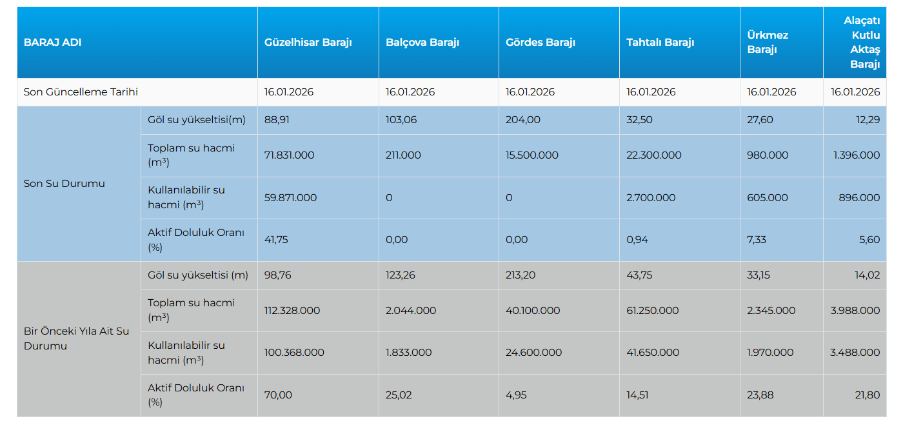Screen dimensions: 903x432
Task: Select the Tahtalı Barajı header cell
Action: point(660,43)
